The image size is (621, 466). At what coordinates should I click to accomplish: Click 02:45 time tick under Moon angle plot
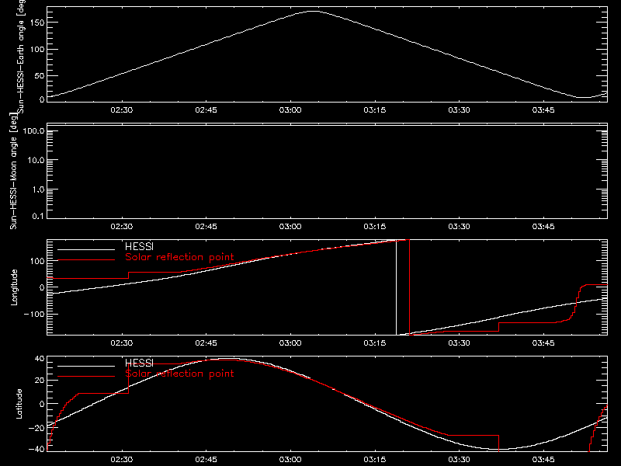[206, 226]
